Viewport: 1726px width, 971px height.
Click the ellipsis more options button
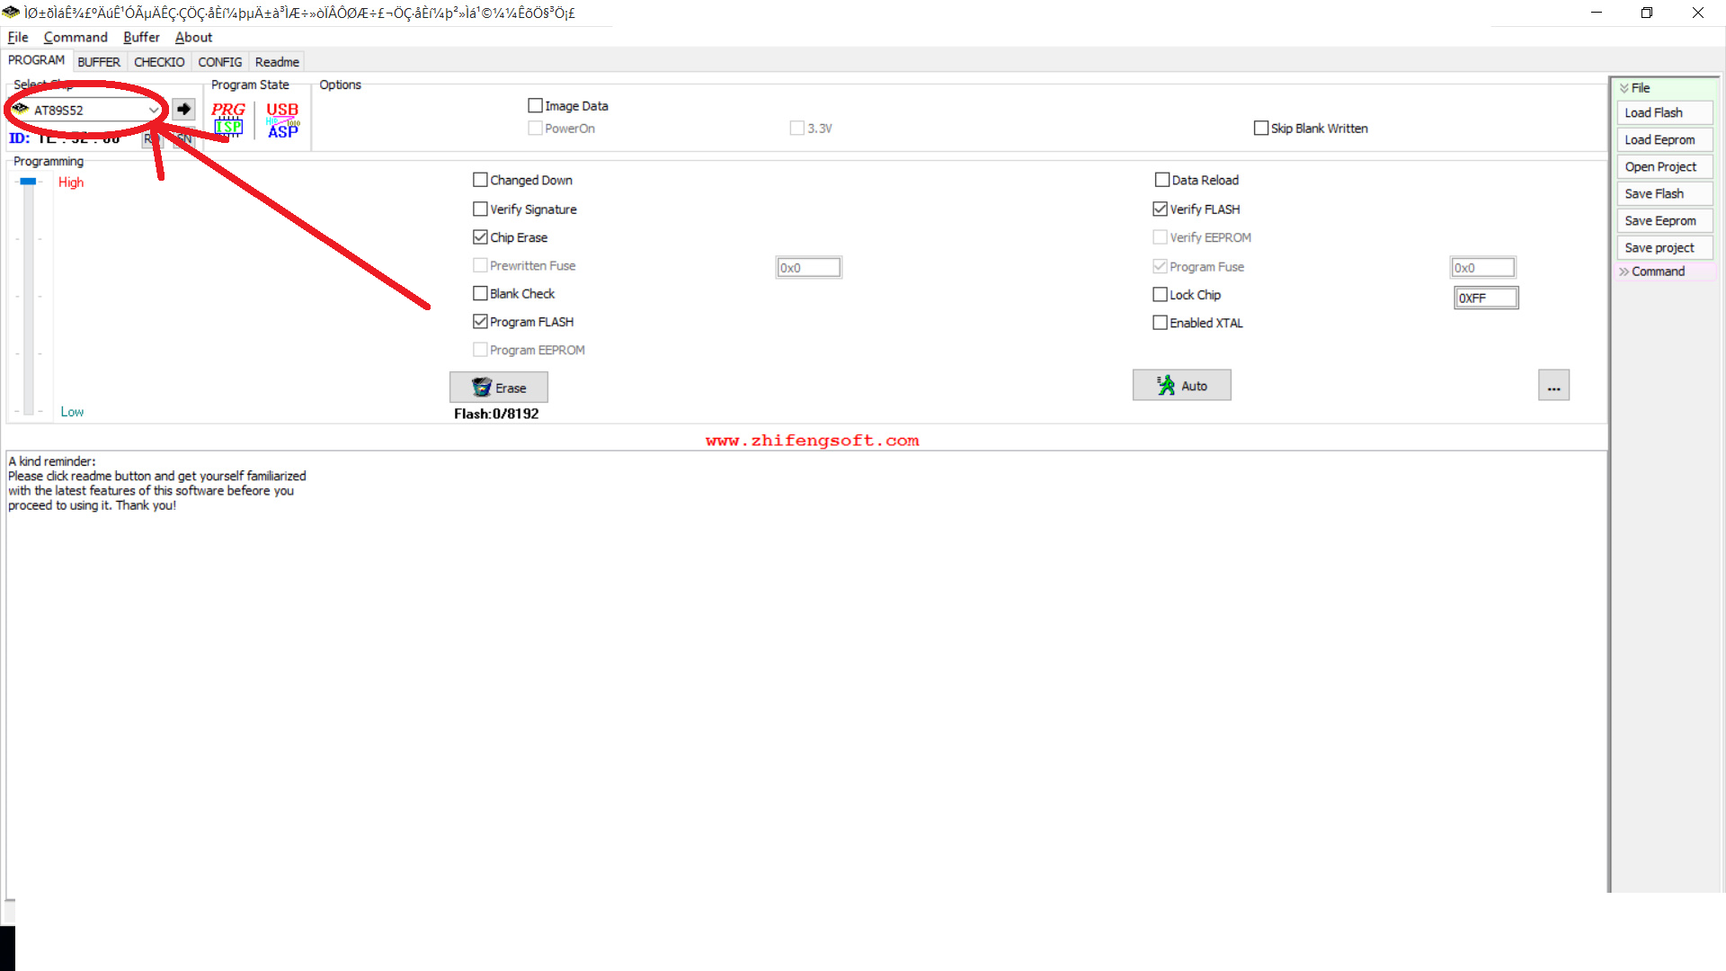pyautogui.click(x=1553, y=386)
